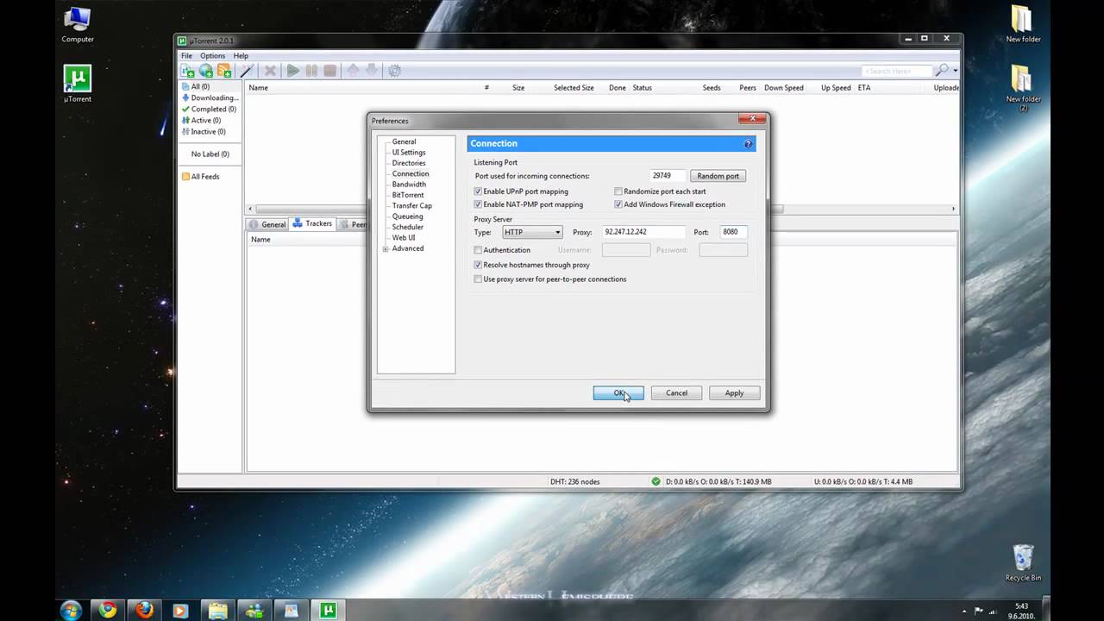This screenshot has height=621, width=1104.
Task: Click the Remove torrent X icon
Action: pos(270,71)
